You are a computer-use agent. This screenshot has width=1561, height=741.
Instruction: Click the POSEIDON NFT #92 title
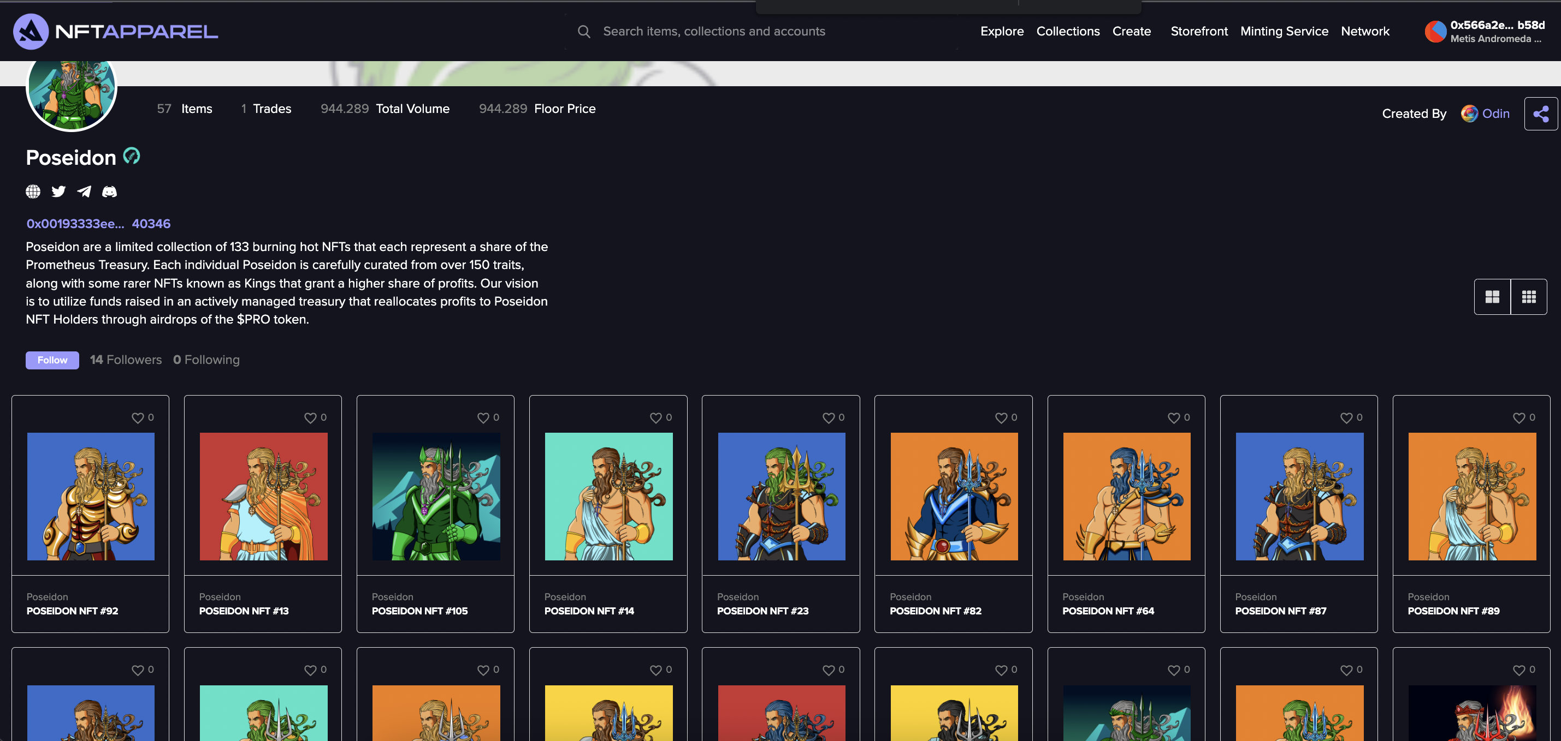tap(73, 611)
